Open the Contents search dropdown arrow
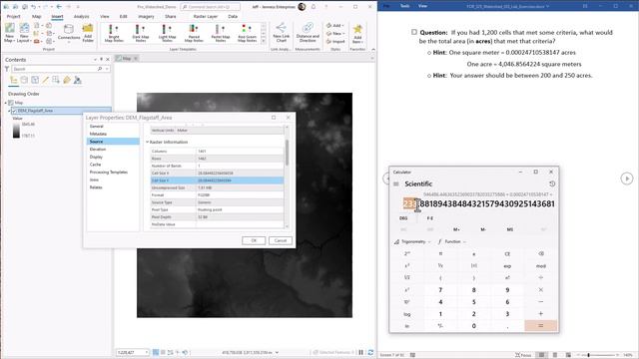 click(x=107, y=69)
